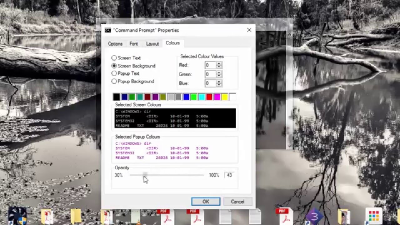Image resolution: width=400 pixels, height=225 pixels.
Task: Click the 'Selected Colour Values' group label
Action: (202, 57)
